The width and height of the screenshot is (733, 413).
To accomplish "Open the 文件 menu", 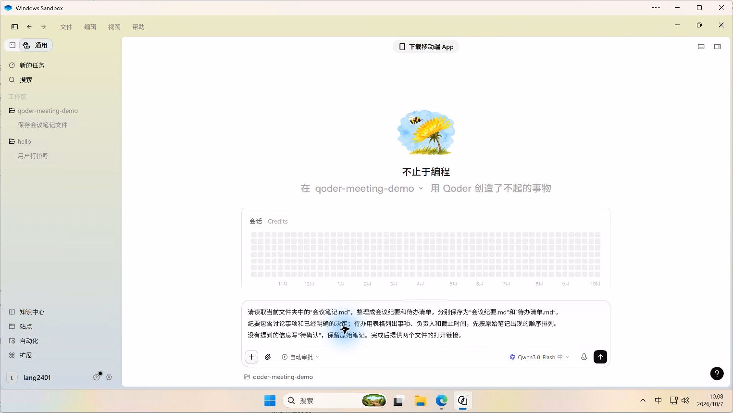I will coord(66,27).
